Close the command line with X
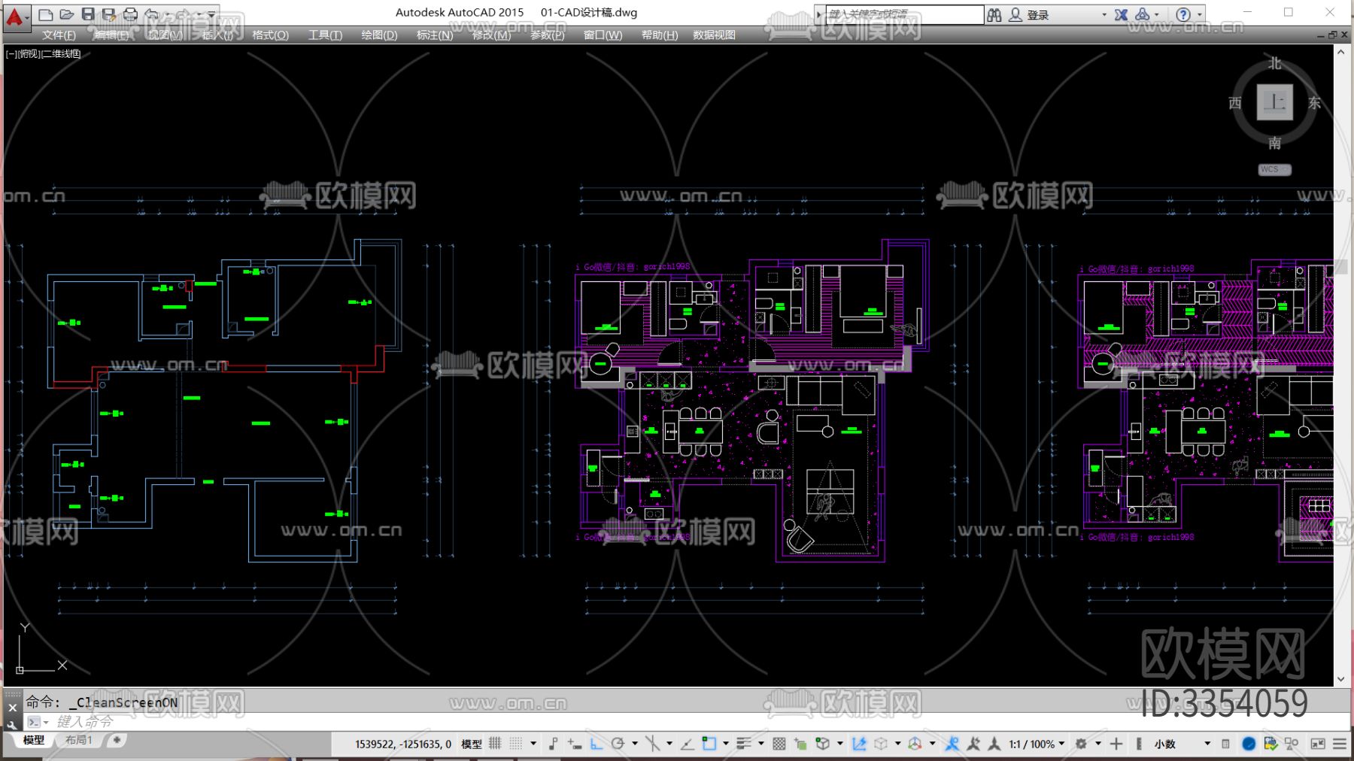 (12, 708)
